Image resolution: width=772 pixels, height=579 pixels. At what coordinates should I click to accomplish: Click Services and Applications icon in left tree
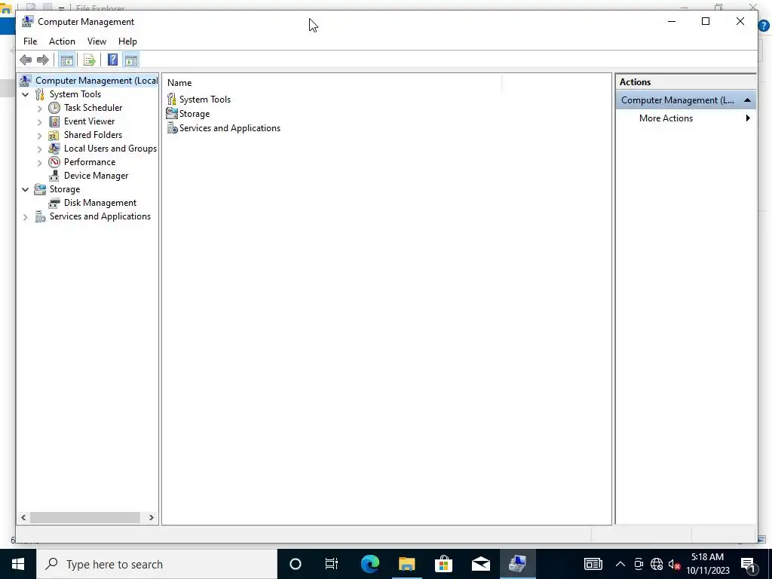click(40, 216)
